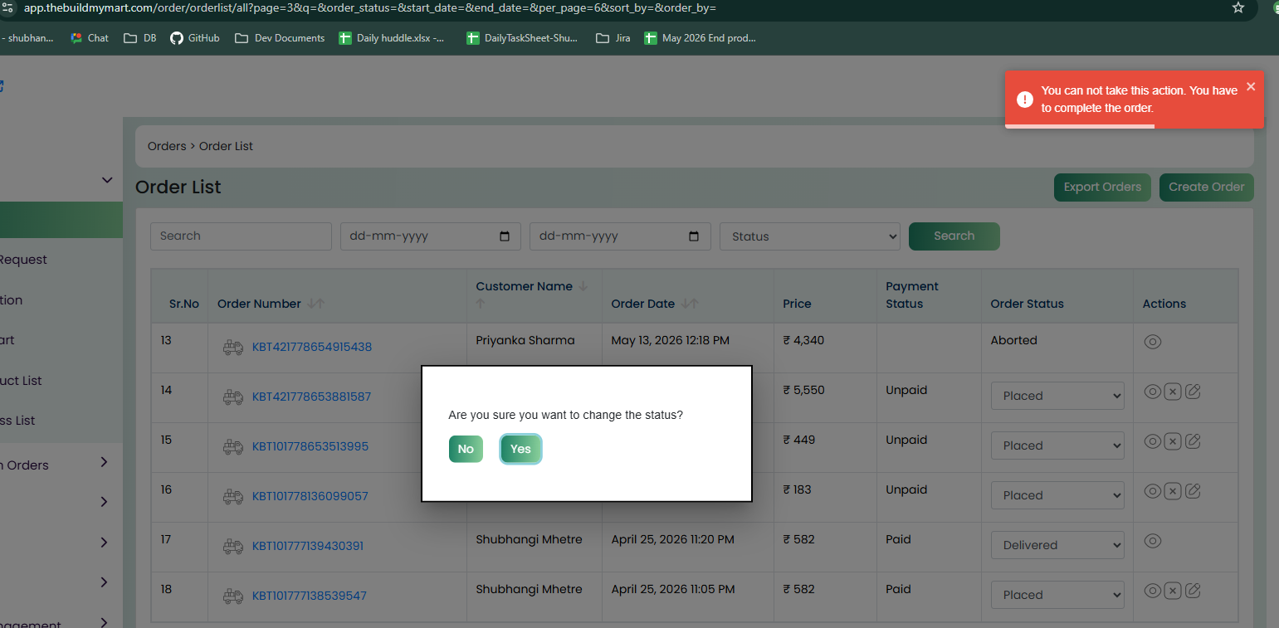Expand the Orders sidebar menu chevron
The width and height of the screenshot is (1279, 628).
point(104,462)
